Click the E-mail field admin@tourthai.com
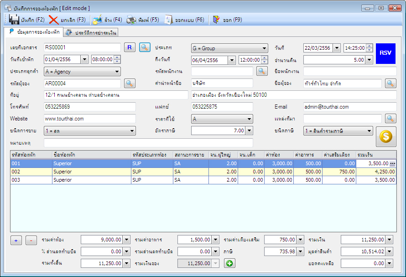Image resolution: width=406 pixels, height=277 pixels. coord(350,107)
